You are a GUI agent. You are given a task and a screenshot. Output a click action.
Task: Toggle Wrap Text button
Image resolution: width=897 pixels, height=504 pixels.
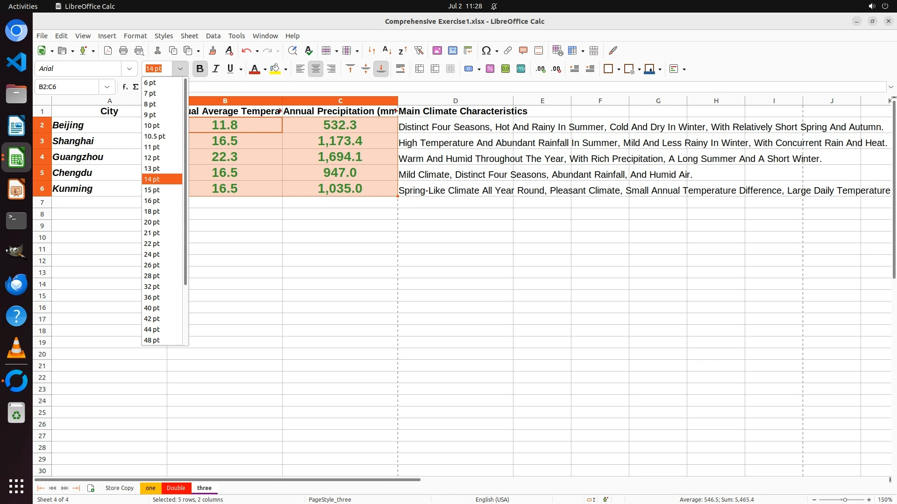[400, 69]
